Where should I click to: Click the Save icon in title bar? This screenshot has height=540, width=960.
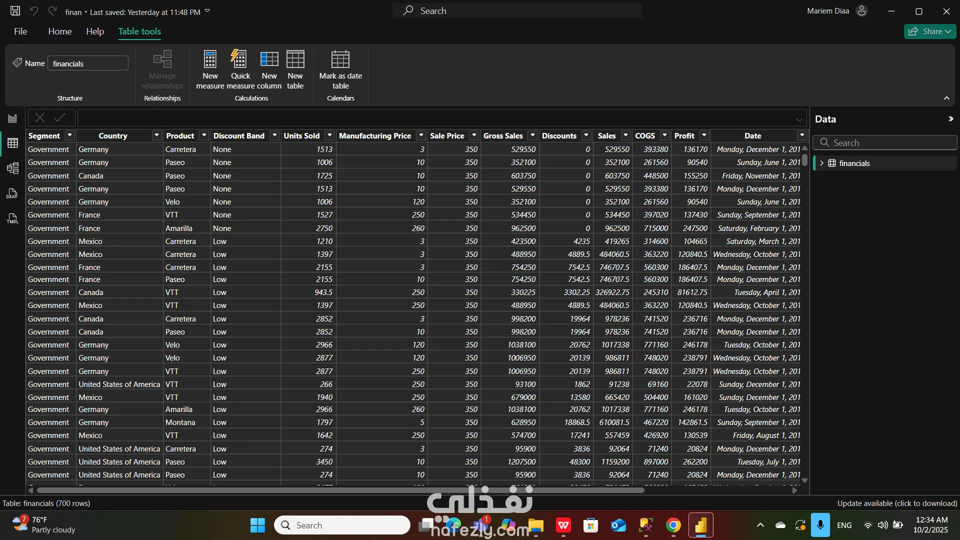(x=15, y=11)
